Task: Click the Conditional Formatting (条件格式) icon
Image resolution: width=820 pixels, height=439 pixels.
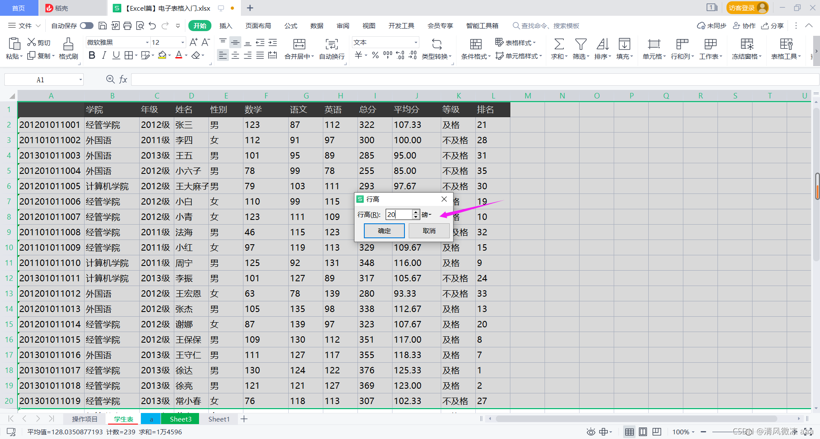Action: point(476,44)
